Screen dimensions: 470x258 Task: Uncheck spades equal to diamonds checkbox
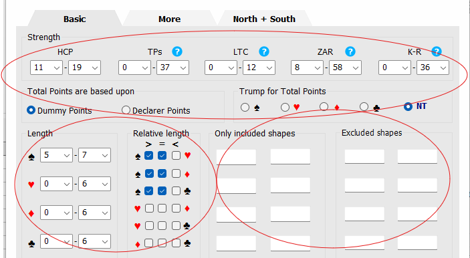tap(162, 174)
